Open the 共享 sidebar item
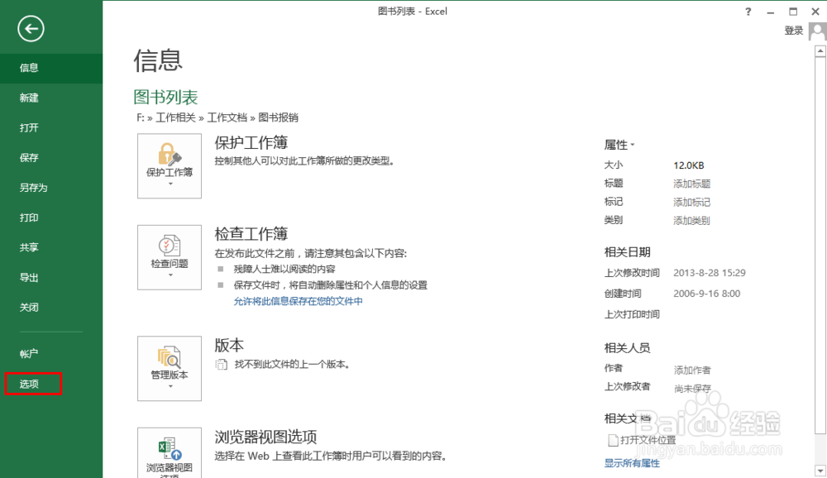 click(x=51, y=247)
